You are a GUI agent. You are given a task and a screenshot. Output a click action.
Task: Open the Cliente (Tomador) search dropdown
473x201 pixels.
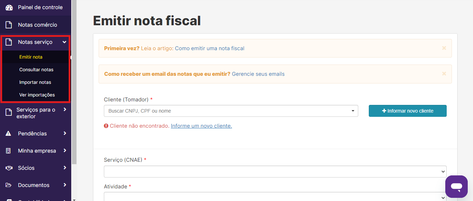pos(231,111)
